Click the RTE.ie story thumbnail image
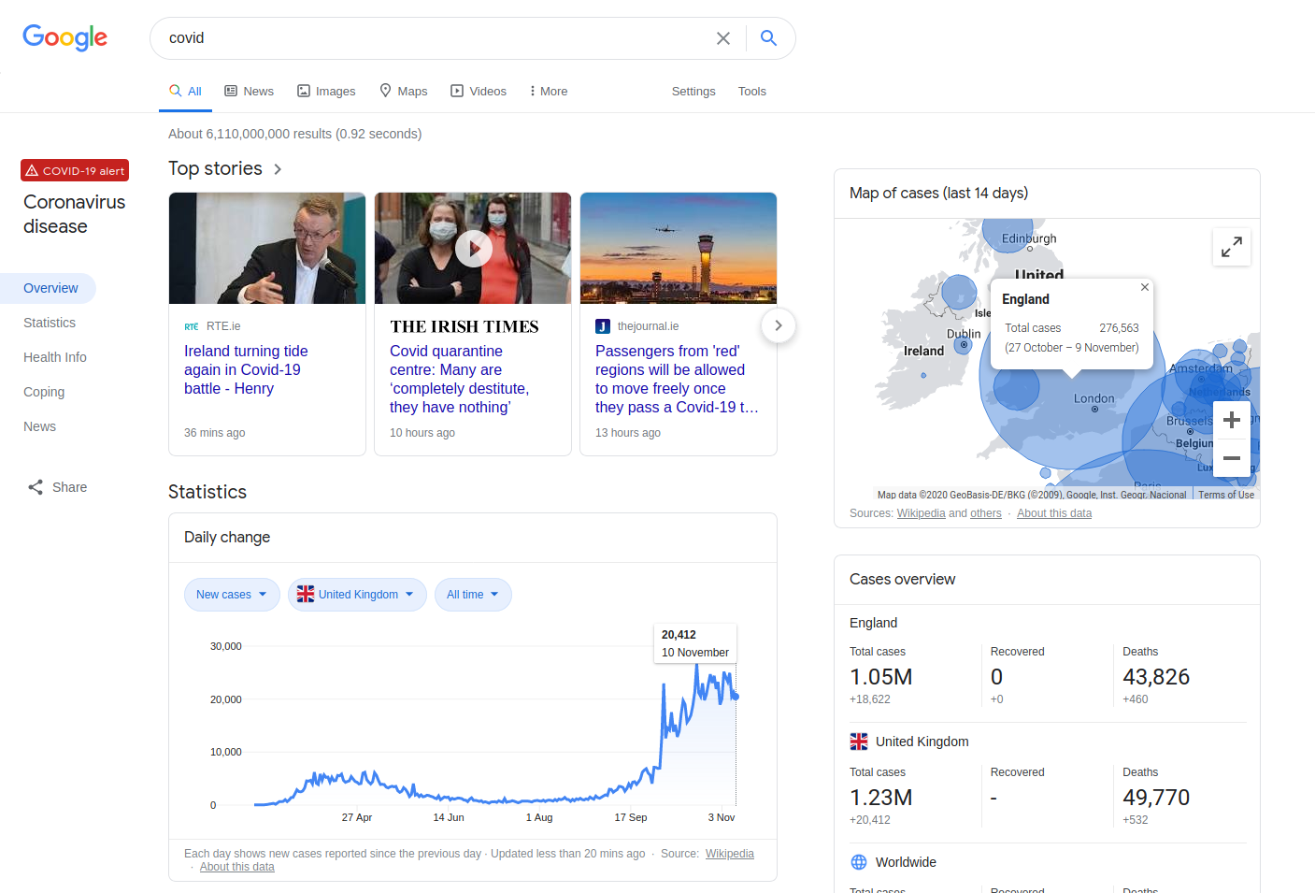The width and height of the screenshot is (1315, 893). pyautogui.click(x=267, y=248)
